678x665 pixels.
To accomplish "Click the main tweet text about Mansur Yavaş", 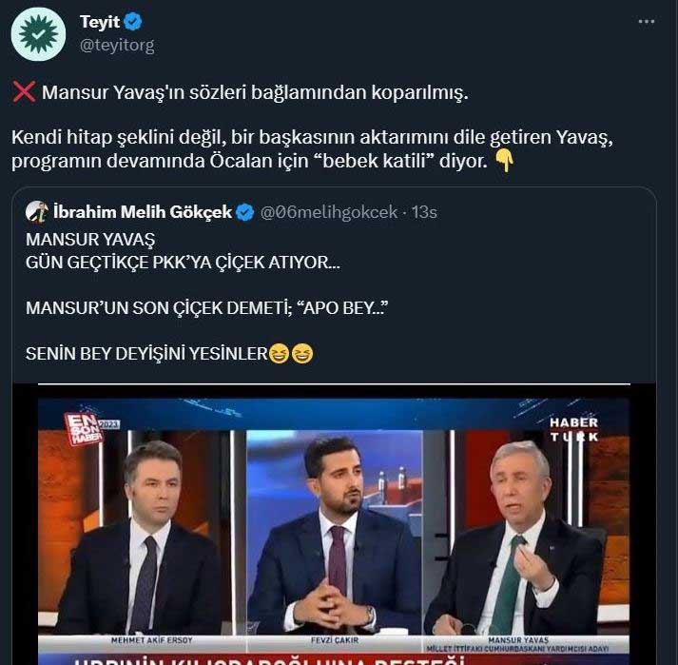I will click(x=312, y=127).
